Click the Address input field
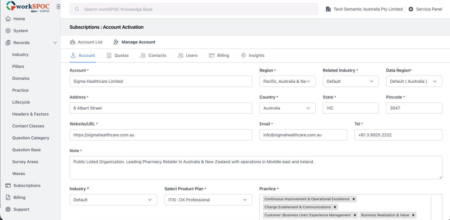Screen dimensions: 450x220 161,108
